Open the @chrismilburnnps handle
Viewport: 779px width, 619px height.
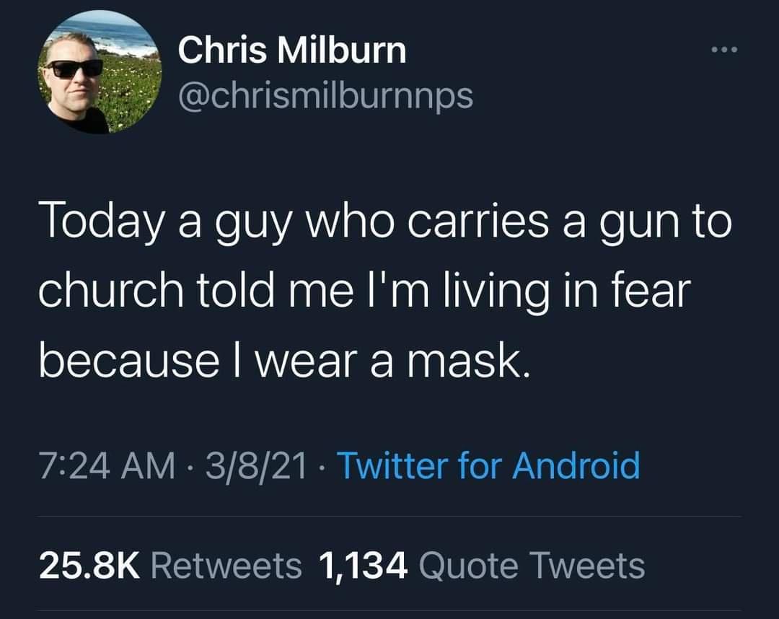(x=325, y=95)
